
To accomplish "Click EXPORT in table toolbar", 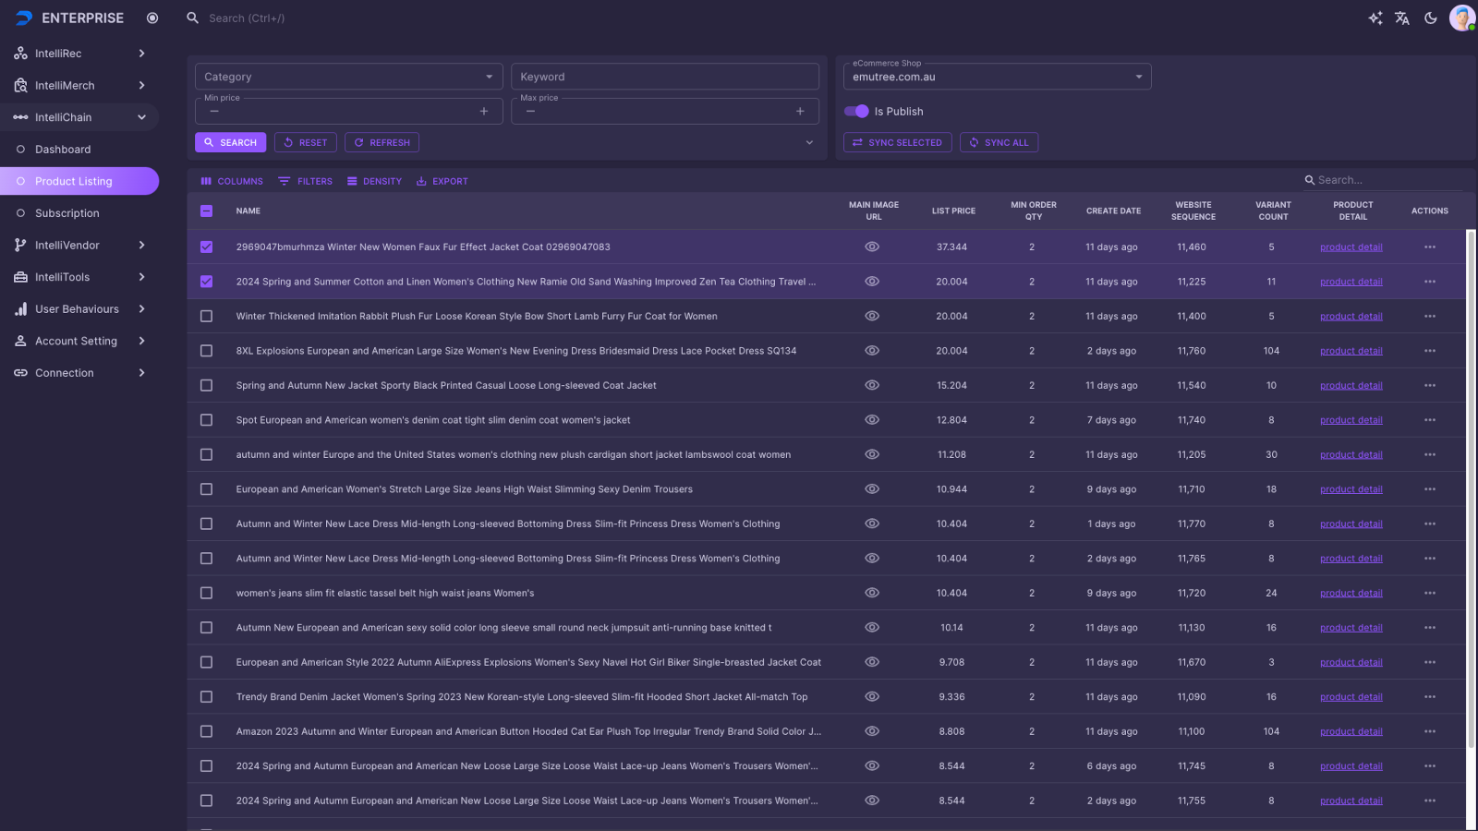I will click(x=442, y=182).
